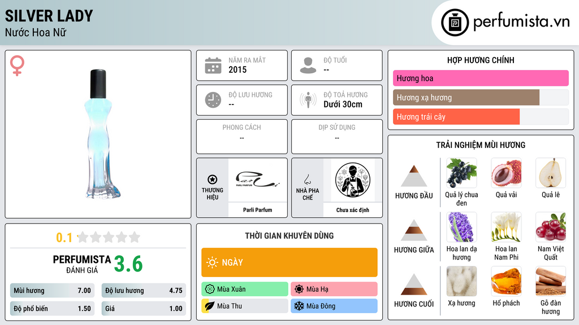This screenshot has width=579, height=325.
Task: Click the Chưa xác định perfumer label
Action: 353,210
